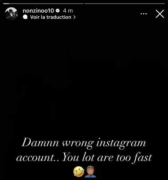Viewport: 168px width, 180px height.
Task: Open the nonzinoo10 profile picture
Action: (x=11, y=14)
